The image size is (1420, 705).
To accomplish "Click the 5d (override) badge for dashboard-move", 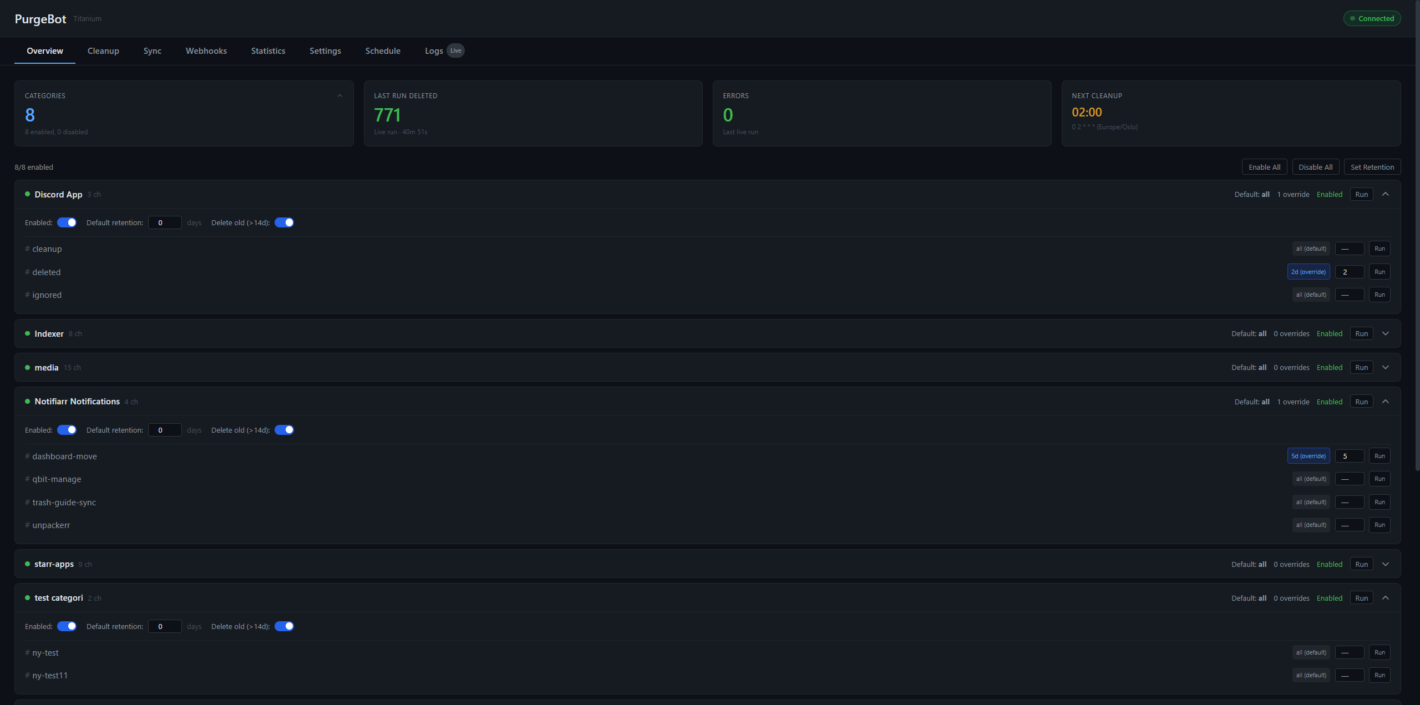I will (1308, 456).
